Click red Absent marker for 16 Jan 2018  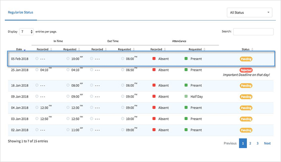[x=154, y=85]
